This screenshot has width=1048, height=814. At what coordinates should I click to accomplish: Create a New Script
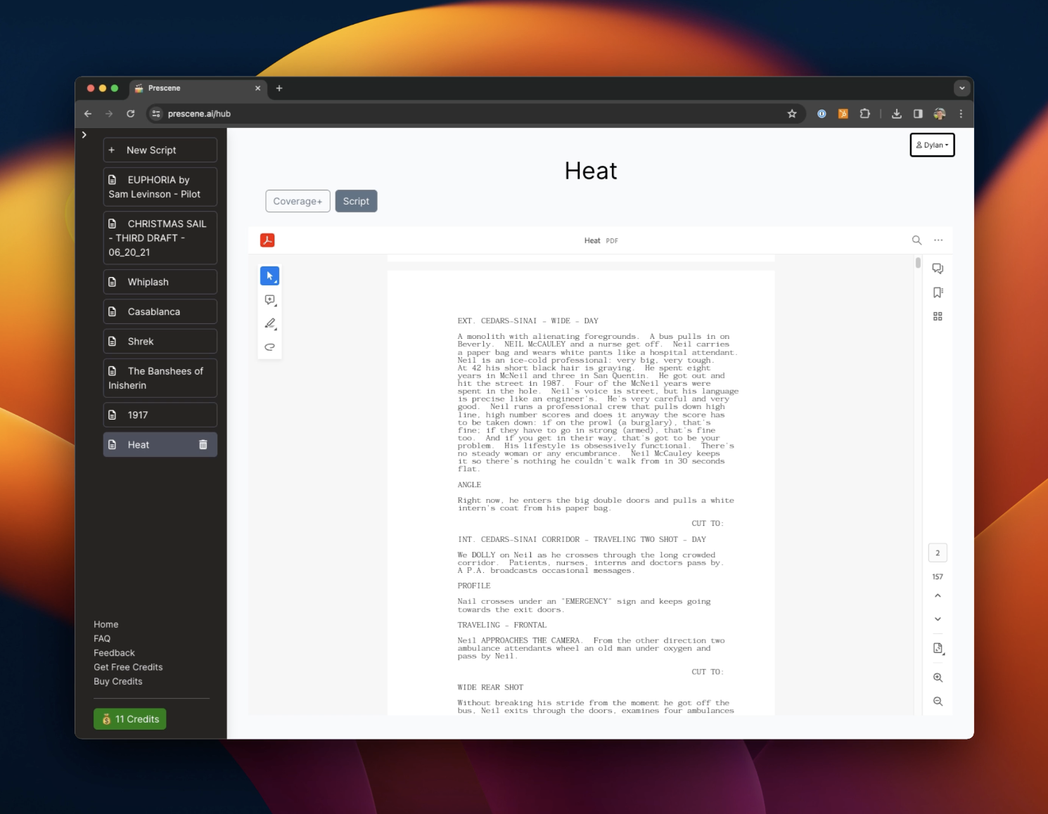click(x=160, y=150)
